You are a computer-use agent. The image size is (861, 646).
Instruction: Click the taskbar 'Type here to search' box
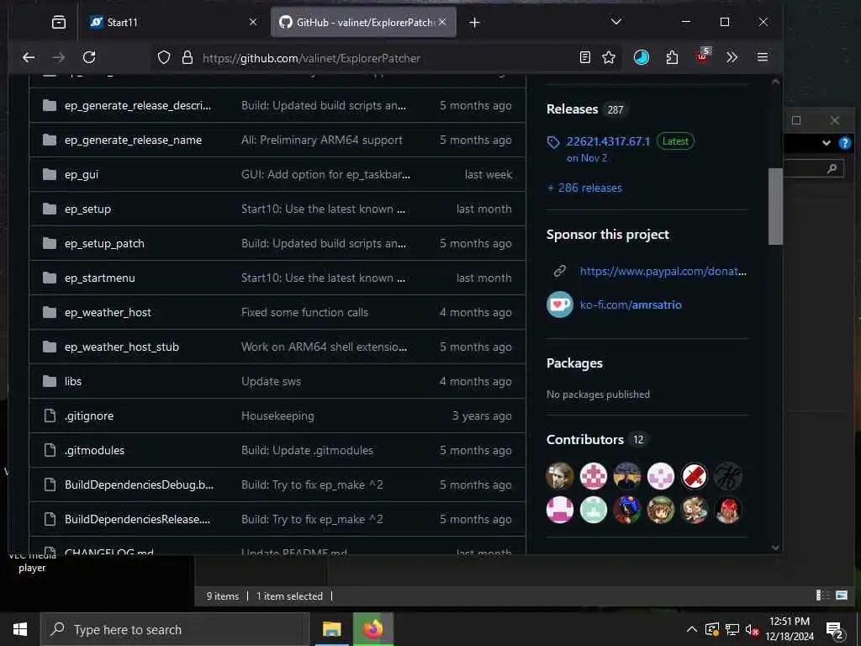coord(175,629)
